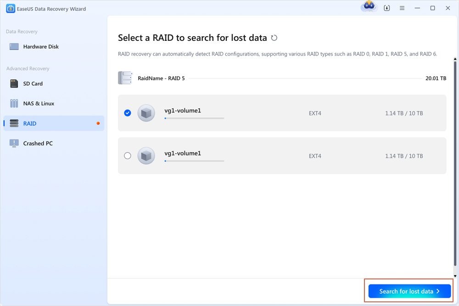The width and height of the screenshot is (459, 306).
Task: Click the EaseUS Data Recovery Wizard title text
Action: (51, 9)
